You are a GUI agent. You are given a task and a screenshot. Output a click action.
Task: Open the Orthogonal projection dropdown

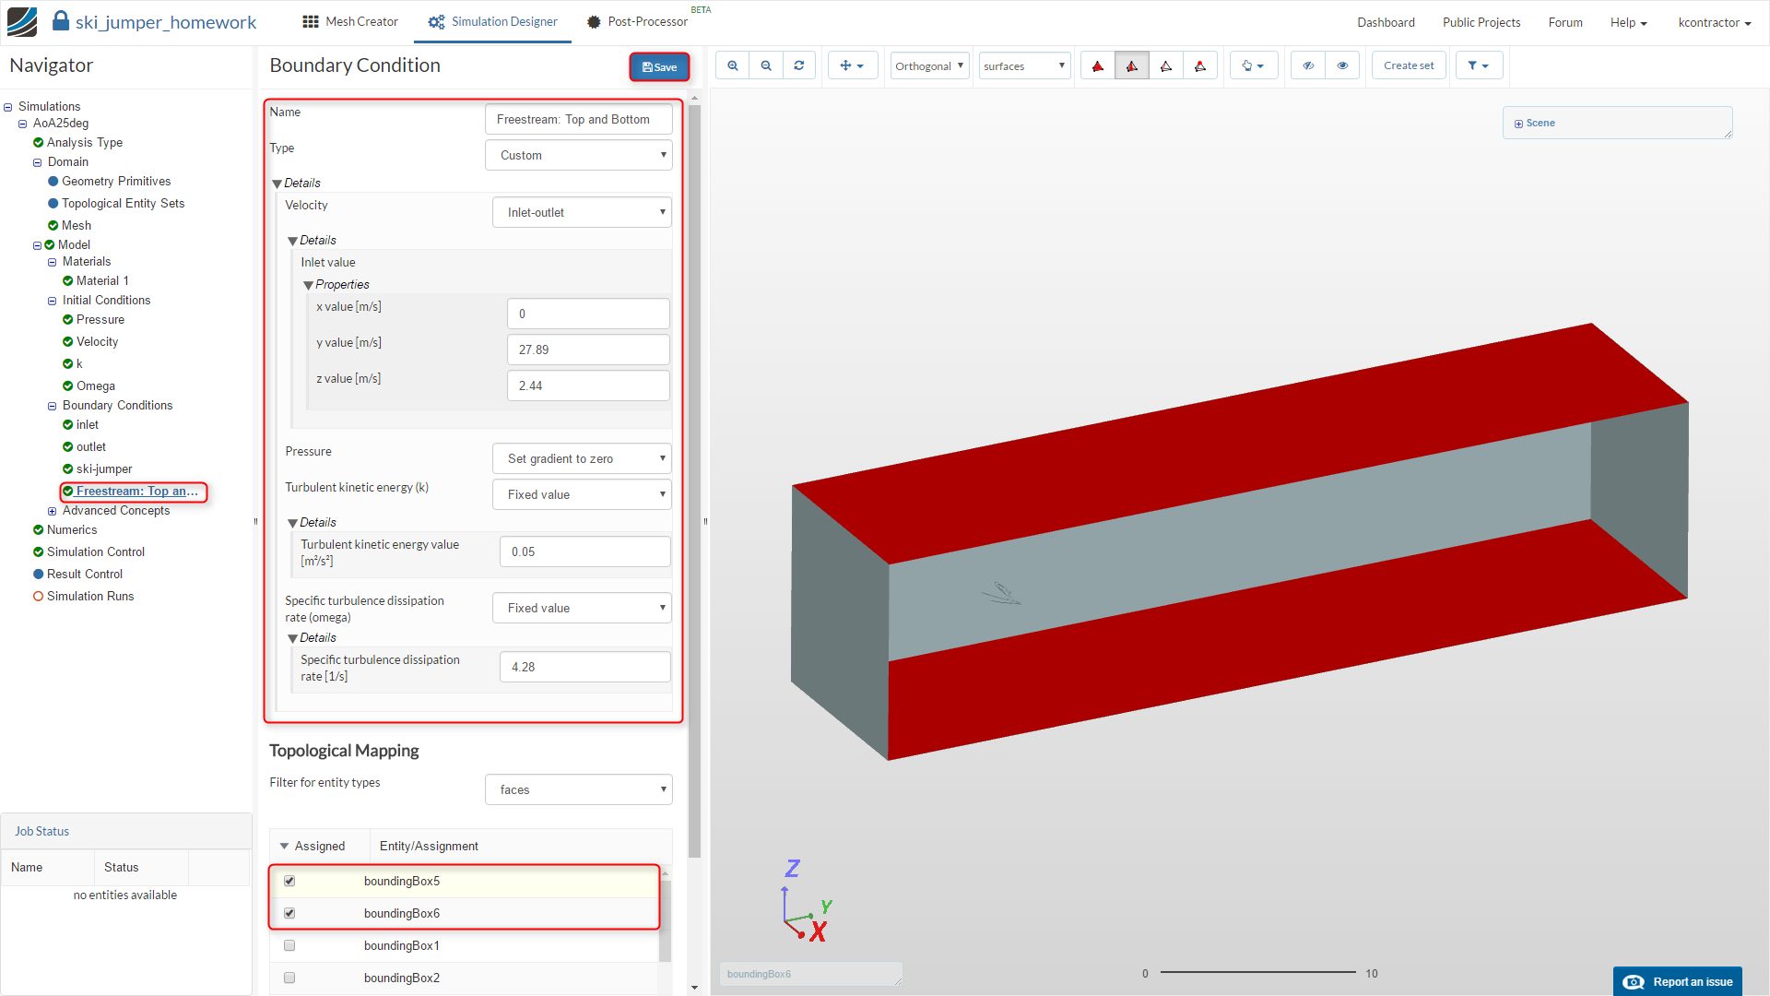click(x=929, y=65)
